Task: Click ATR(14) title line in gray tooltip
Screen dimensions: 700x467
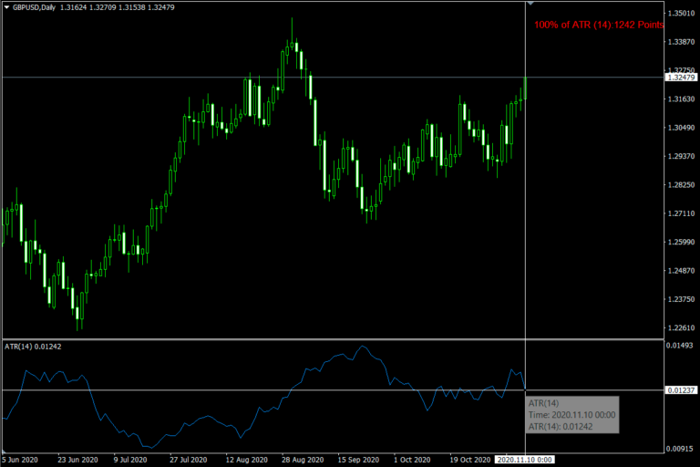Action: (x=543, y=403)
